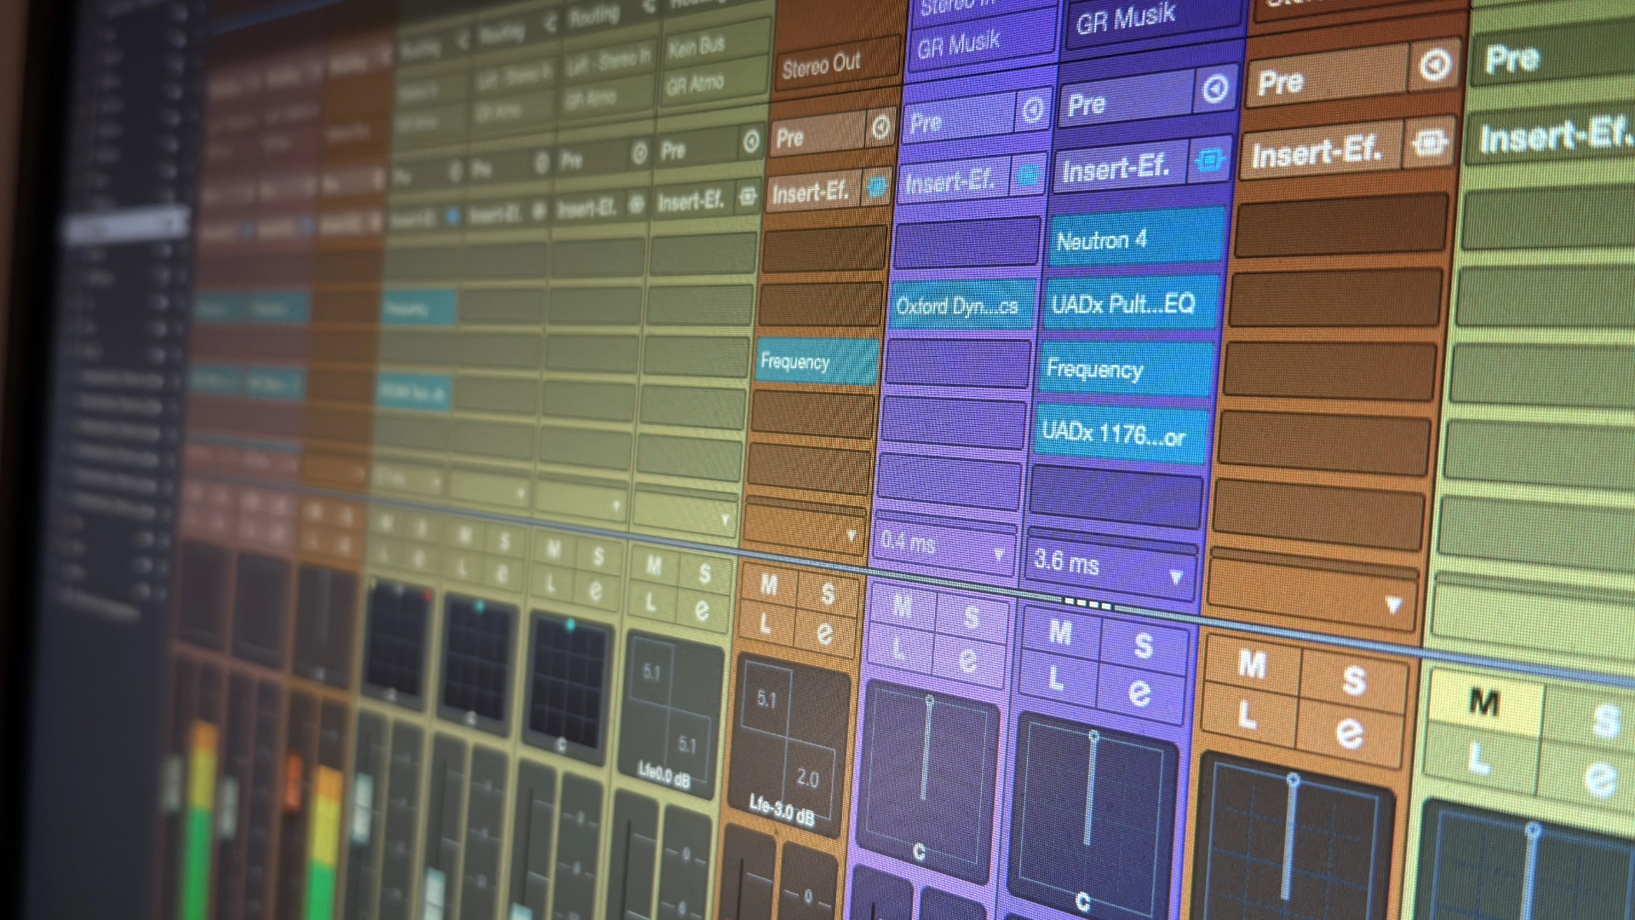
Task: Bypass inserts on the 0.4 ms channel
Action: 1028,175
